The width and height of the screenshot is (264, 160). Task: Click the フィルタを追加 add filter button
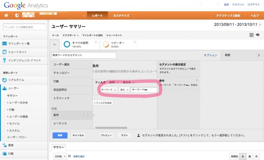(x=103, y=103)
